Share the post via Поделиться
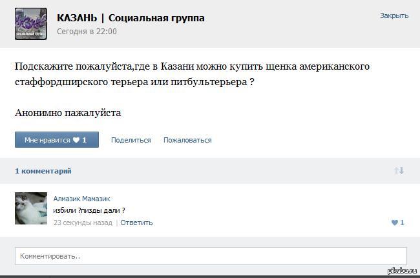This screenshot has height=278, width=420. [x=131, y=140]
